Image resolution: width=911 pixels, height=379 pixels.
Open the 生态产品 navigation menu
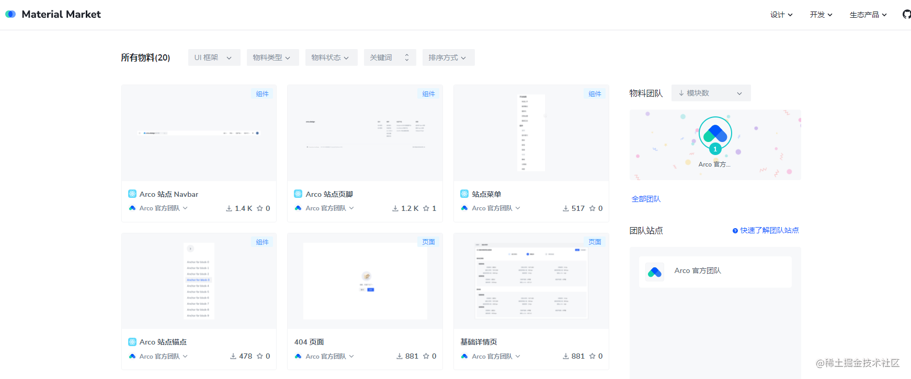coord(868,15)
